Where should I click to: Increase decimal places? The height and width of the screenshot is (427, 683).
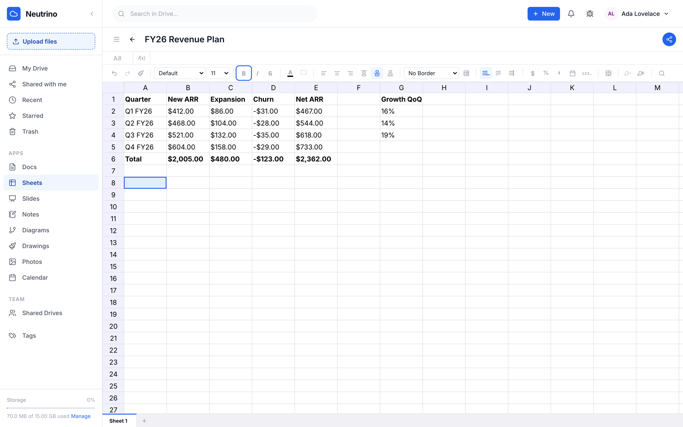pyautogui.click(x=641, y=73)
